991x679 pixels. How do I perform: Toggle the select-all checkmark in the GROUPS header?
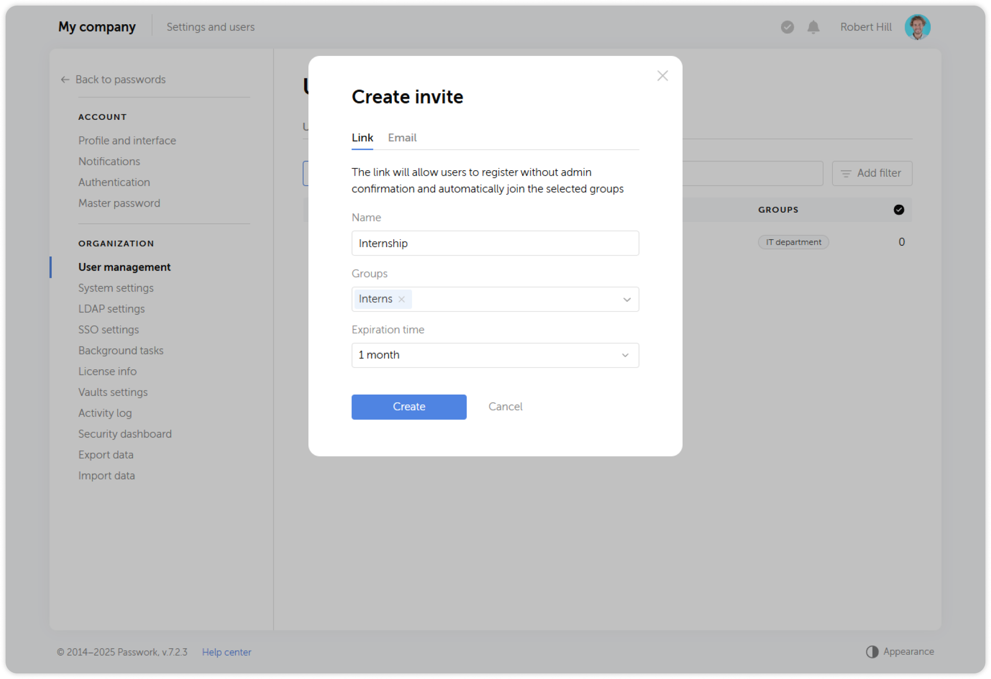click(x=898, y=210)
